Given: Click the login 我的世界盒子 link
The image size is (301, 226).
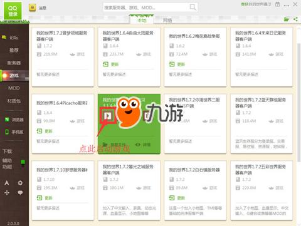Looking at the screenshot, I should 256,4.
